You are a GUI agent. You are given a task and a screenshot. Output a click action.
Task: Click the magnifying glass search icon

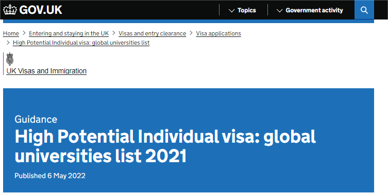point(364,10)
